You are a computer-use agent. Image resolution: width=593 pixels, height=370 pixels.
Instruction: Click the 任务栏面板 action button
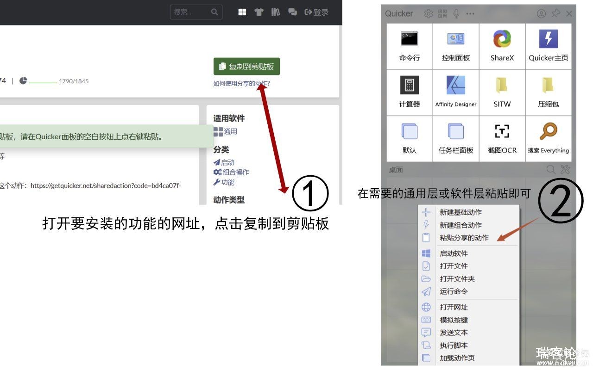[456, 139]
